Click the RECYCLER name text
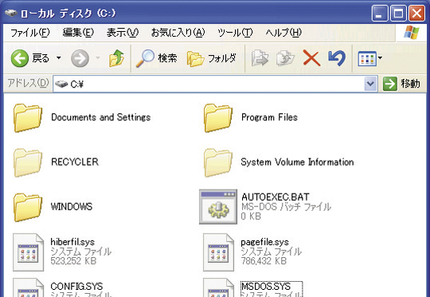This screenshot has width=430, height=297. (75, 162)
